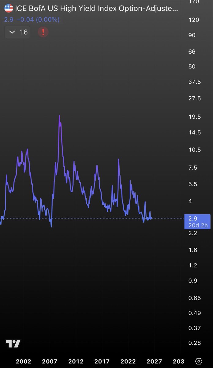Click the 2022 time axis label
Image resolution: width=213 pixels, height=368 pixels.
129,361
